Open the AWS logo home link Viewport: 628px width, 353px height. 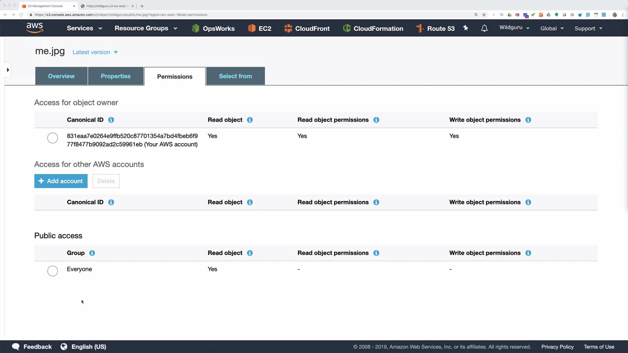tap(35, 28)
